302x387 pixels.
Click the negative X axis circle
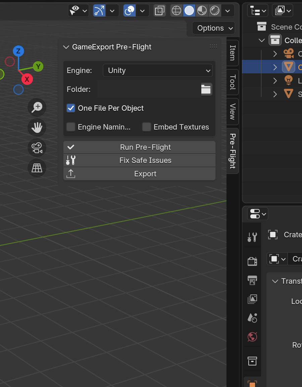[10, 62]
